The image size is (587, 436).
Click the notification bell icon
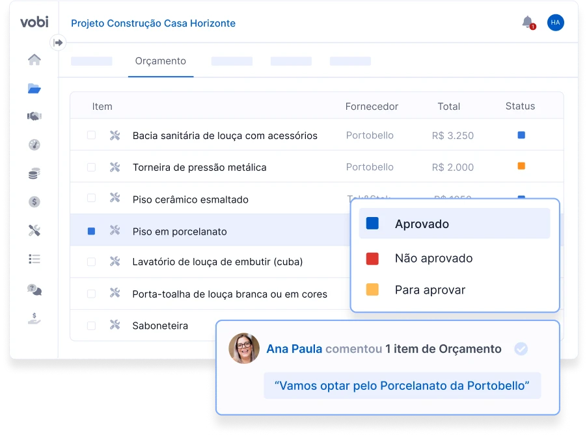point(528,23)
